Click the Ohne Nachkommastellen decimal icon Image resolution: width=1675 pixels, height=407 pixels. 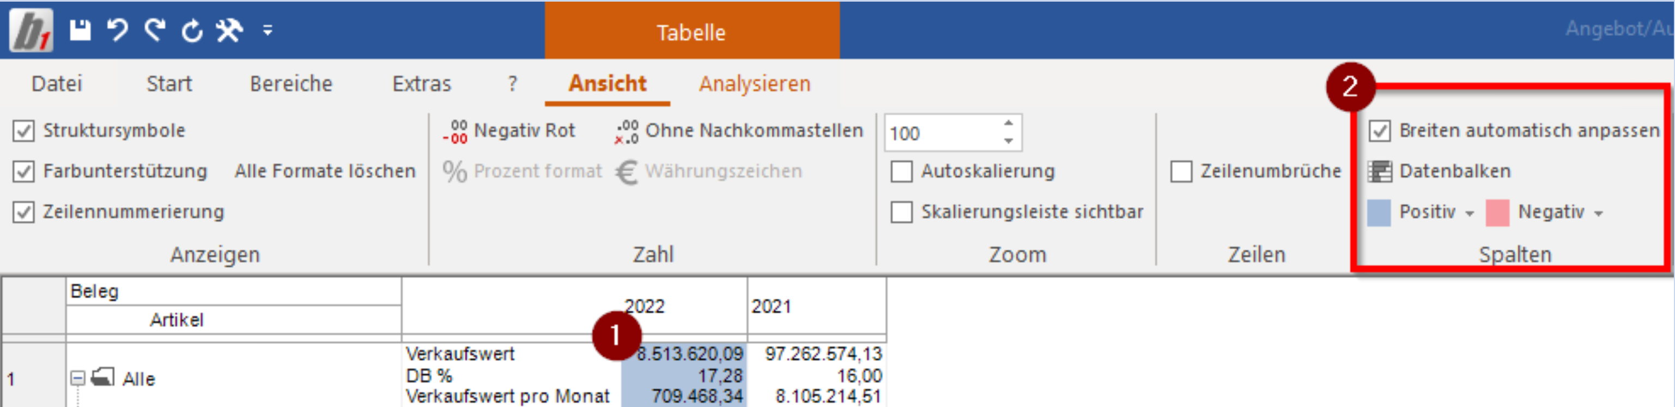pos(627,131)
